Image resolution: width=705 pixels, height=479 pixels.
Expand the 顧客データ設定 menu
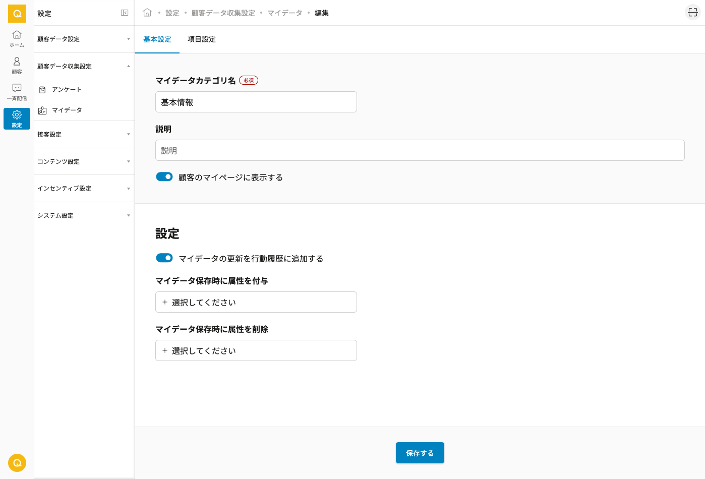[x=84, y=39]
